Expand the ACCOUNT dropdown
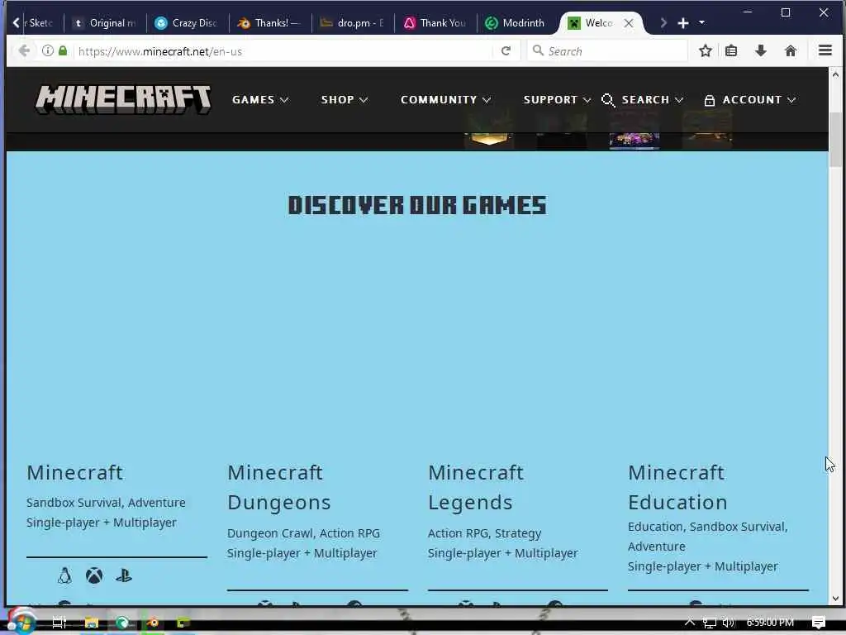Screen dimensions: 846x635 click(x=758, y=100)
